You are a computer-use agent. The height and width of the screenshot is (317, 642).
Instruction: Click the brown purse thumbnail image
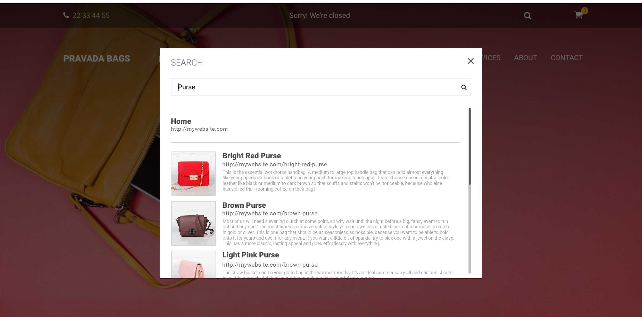(194, 223)
